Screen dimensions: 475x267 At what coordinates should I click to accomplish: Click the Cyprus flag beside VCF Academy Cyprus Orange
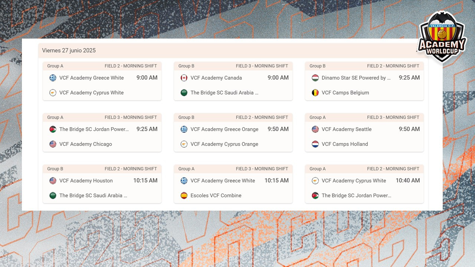[x=184, y=144]
